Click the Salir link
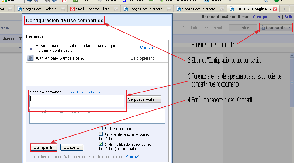 click(288, 17)
